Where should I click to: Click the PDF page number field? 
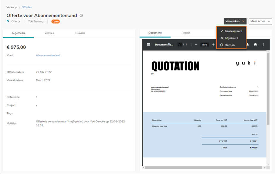pos(180,45)
